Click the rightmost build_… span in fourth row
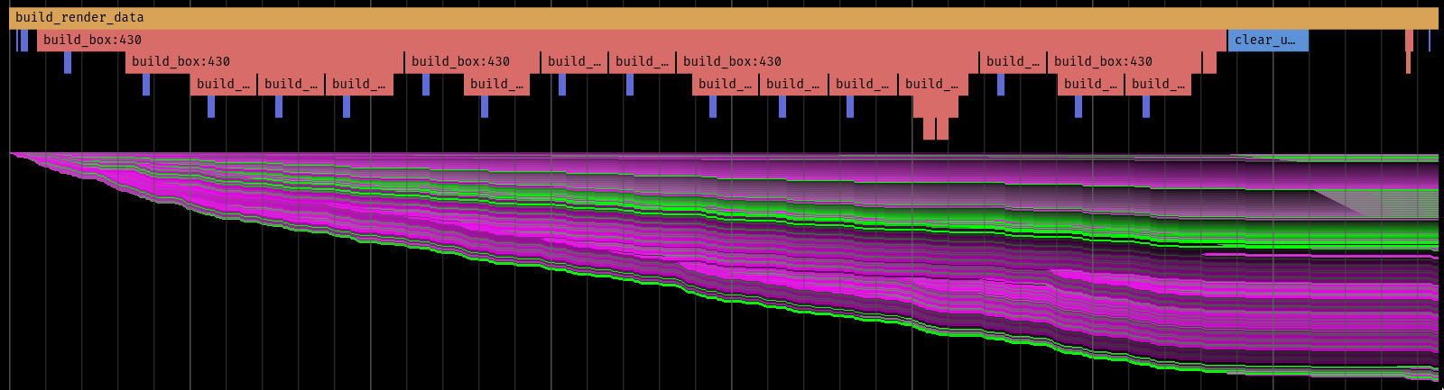This screenshot has height=390, width=1444. pos(1158,85)
